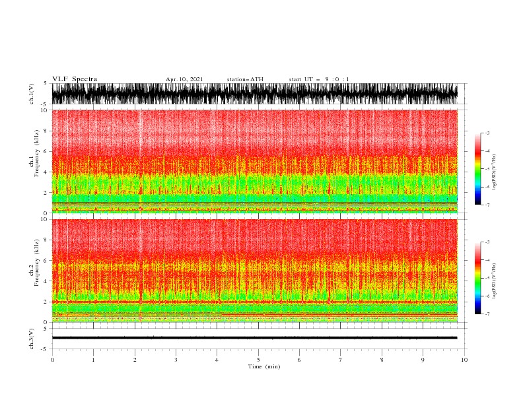Click the ch.1 spectrogram color bar
Image resolution: width=523 pixels, height=404 pixels.
(477, 169)
